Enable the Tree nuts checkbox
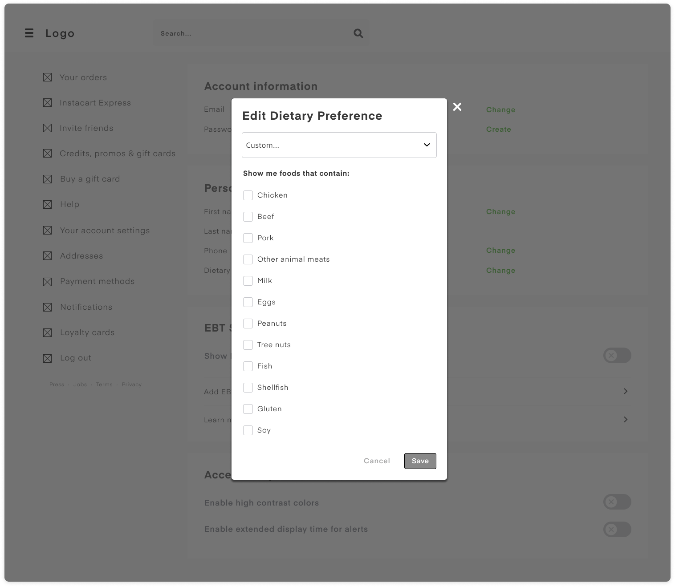 click(x=248, y=345)
